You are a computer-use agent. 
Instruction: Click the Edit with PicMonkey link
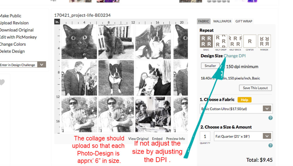[18, 37]
